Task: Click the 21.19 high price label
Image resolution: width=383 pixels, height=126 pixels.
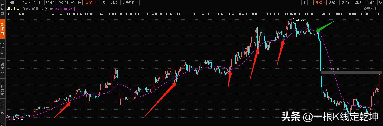Action: (300, 20)
